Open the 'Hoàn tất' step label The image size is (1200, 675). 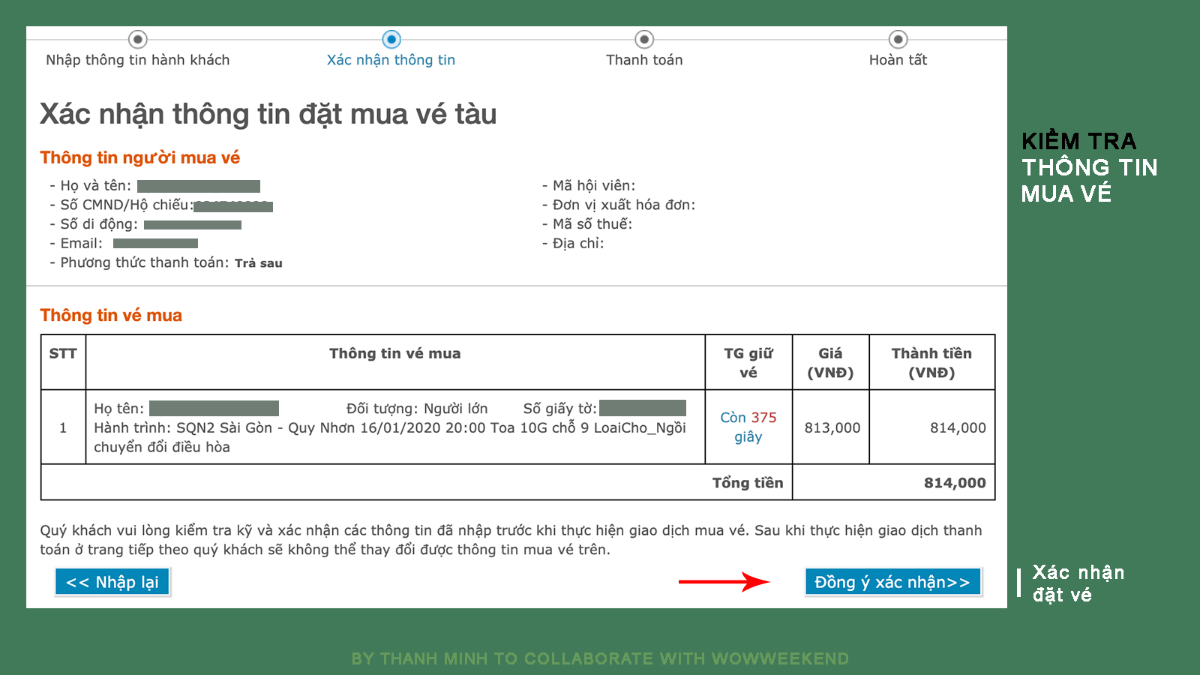coord(898,60)
